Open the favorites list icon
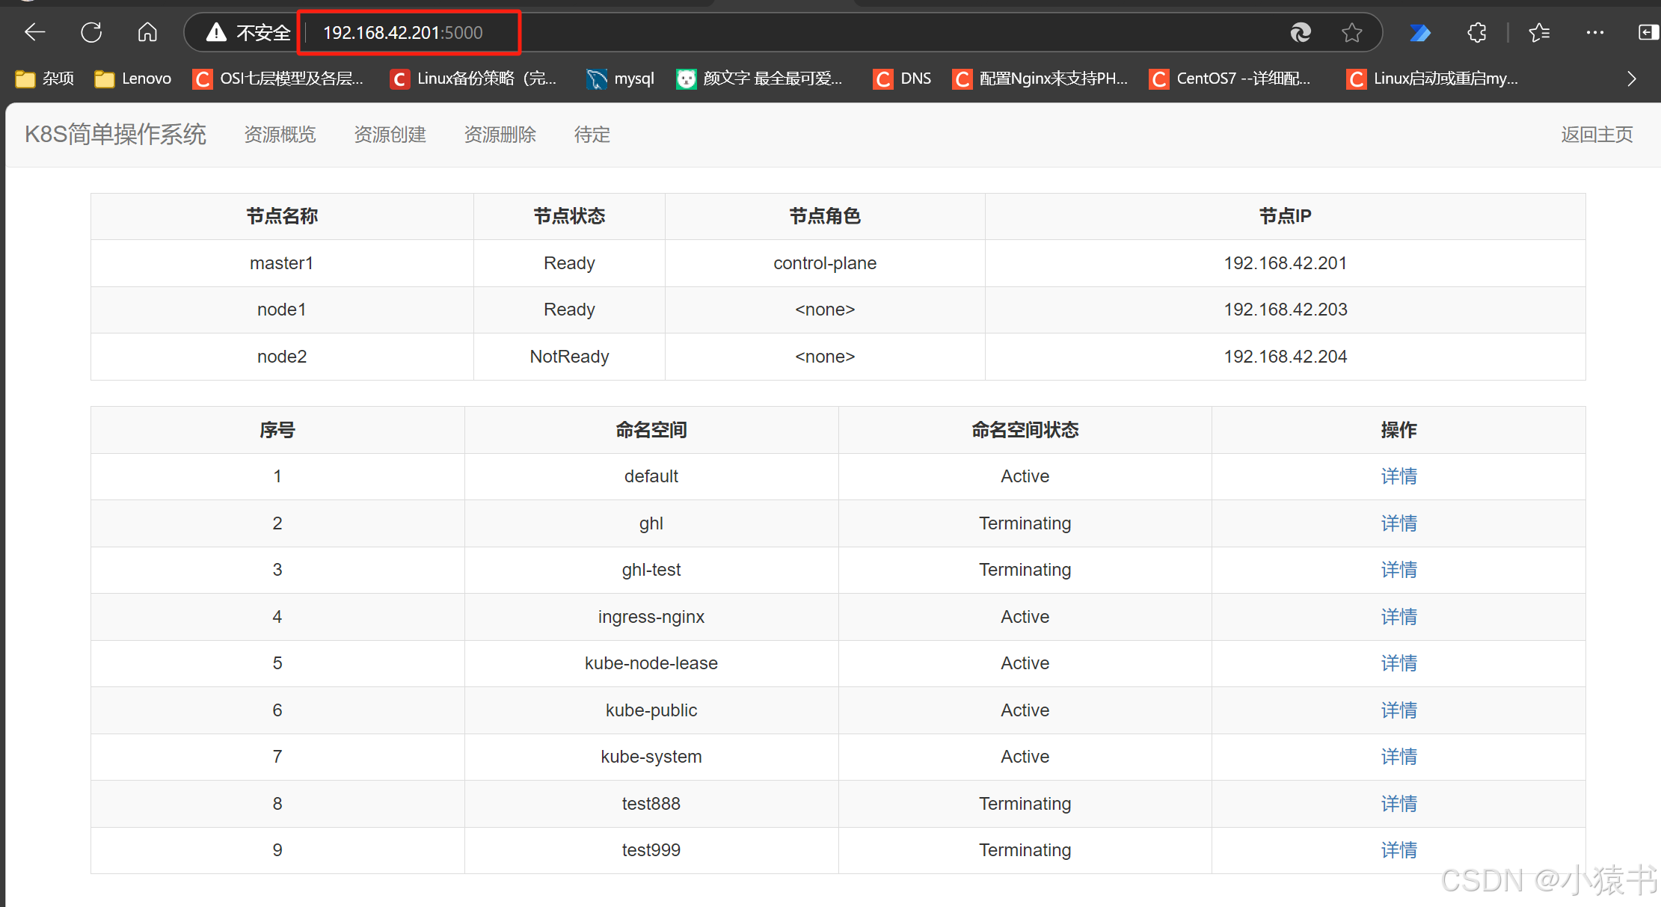The width and height of the screenshot is (1661, 907). (1539, 32)
